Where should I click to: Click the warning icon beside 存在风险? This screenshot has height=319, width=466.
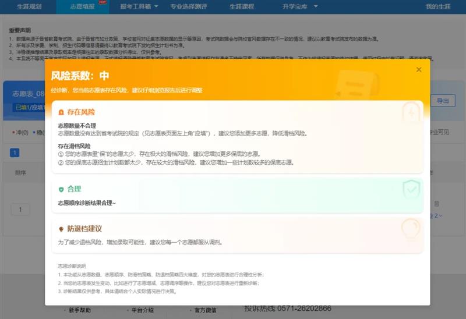click(61, 112)
